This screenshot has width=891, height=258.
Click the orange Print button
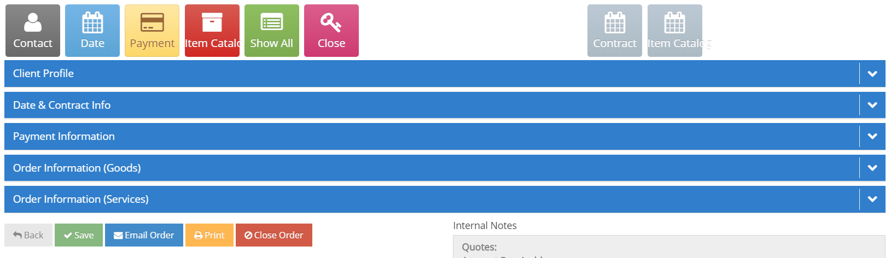tap(209, 235)
